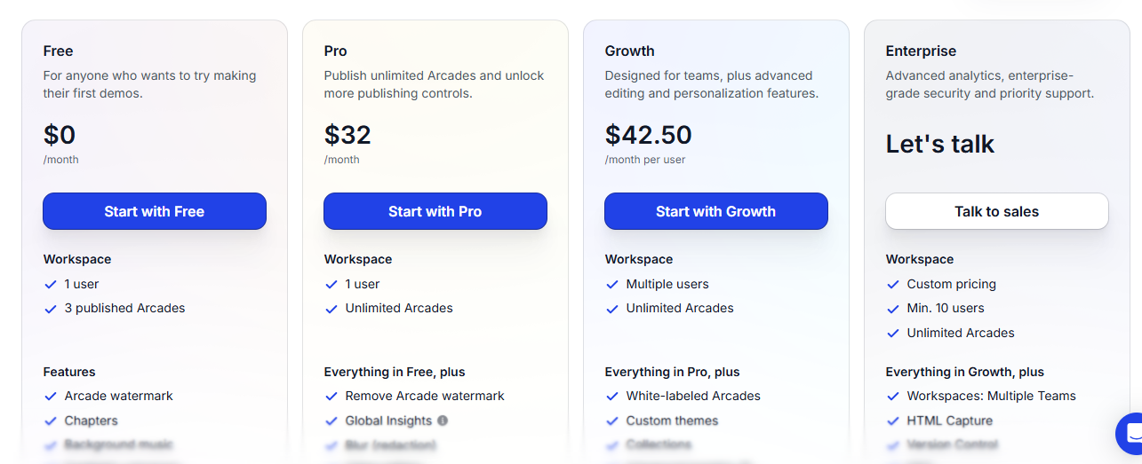Viewport: 1142px width, 464px height.
Task: Select the Enterprise plan heading
Action: (921, 51)
